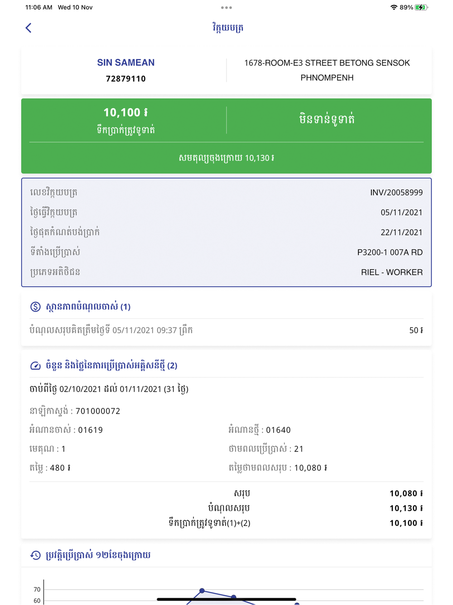Screen dimensions: 453x605
Task: Tap the last balance 10,130 line
Action: (226, 158)
